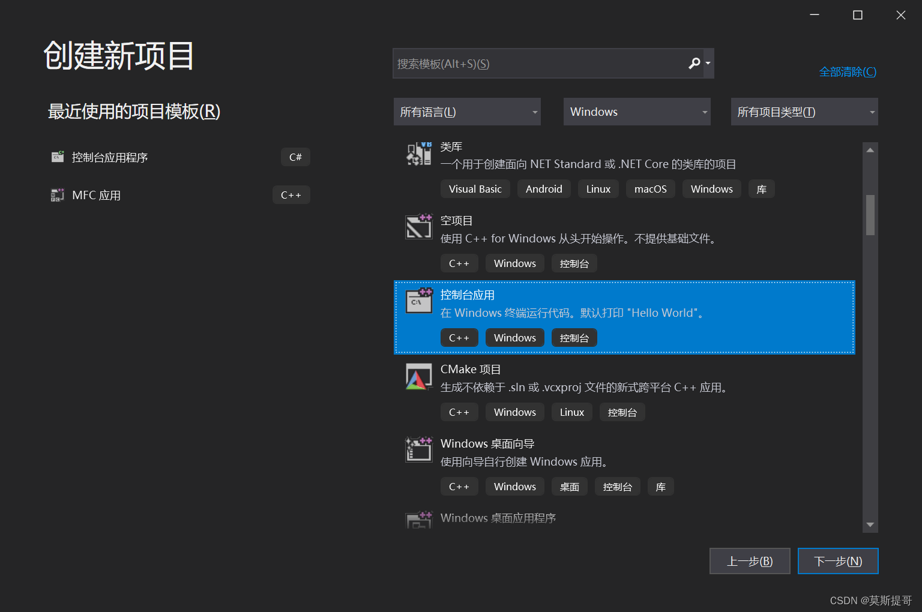Click the 上一步(B) button
The image size is (922, 612).
(x=749, y=561)
